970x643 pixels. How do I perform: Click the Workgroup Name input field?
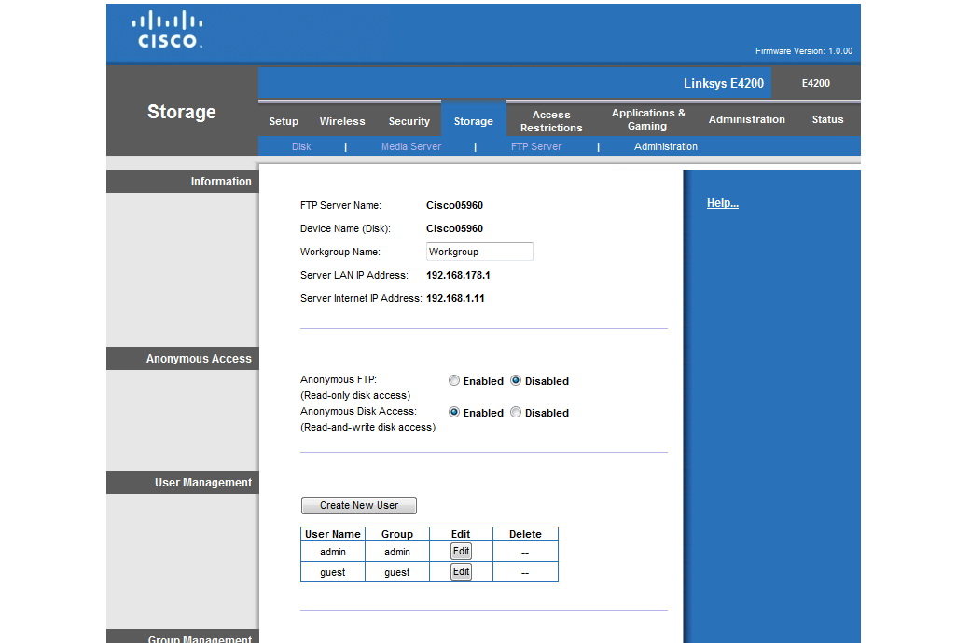[x=479, y=252]
